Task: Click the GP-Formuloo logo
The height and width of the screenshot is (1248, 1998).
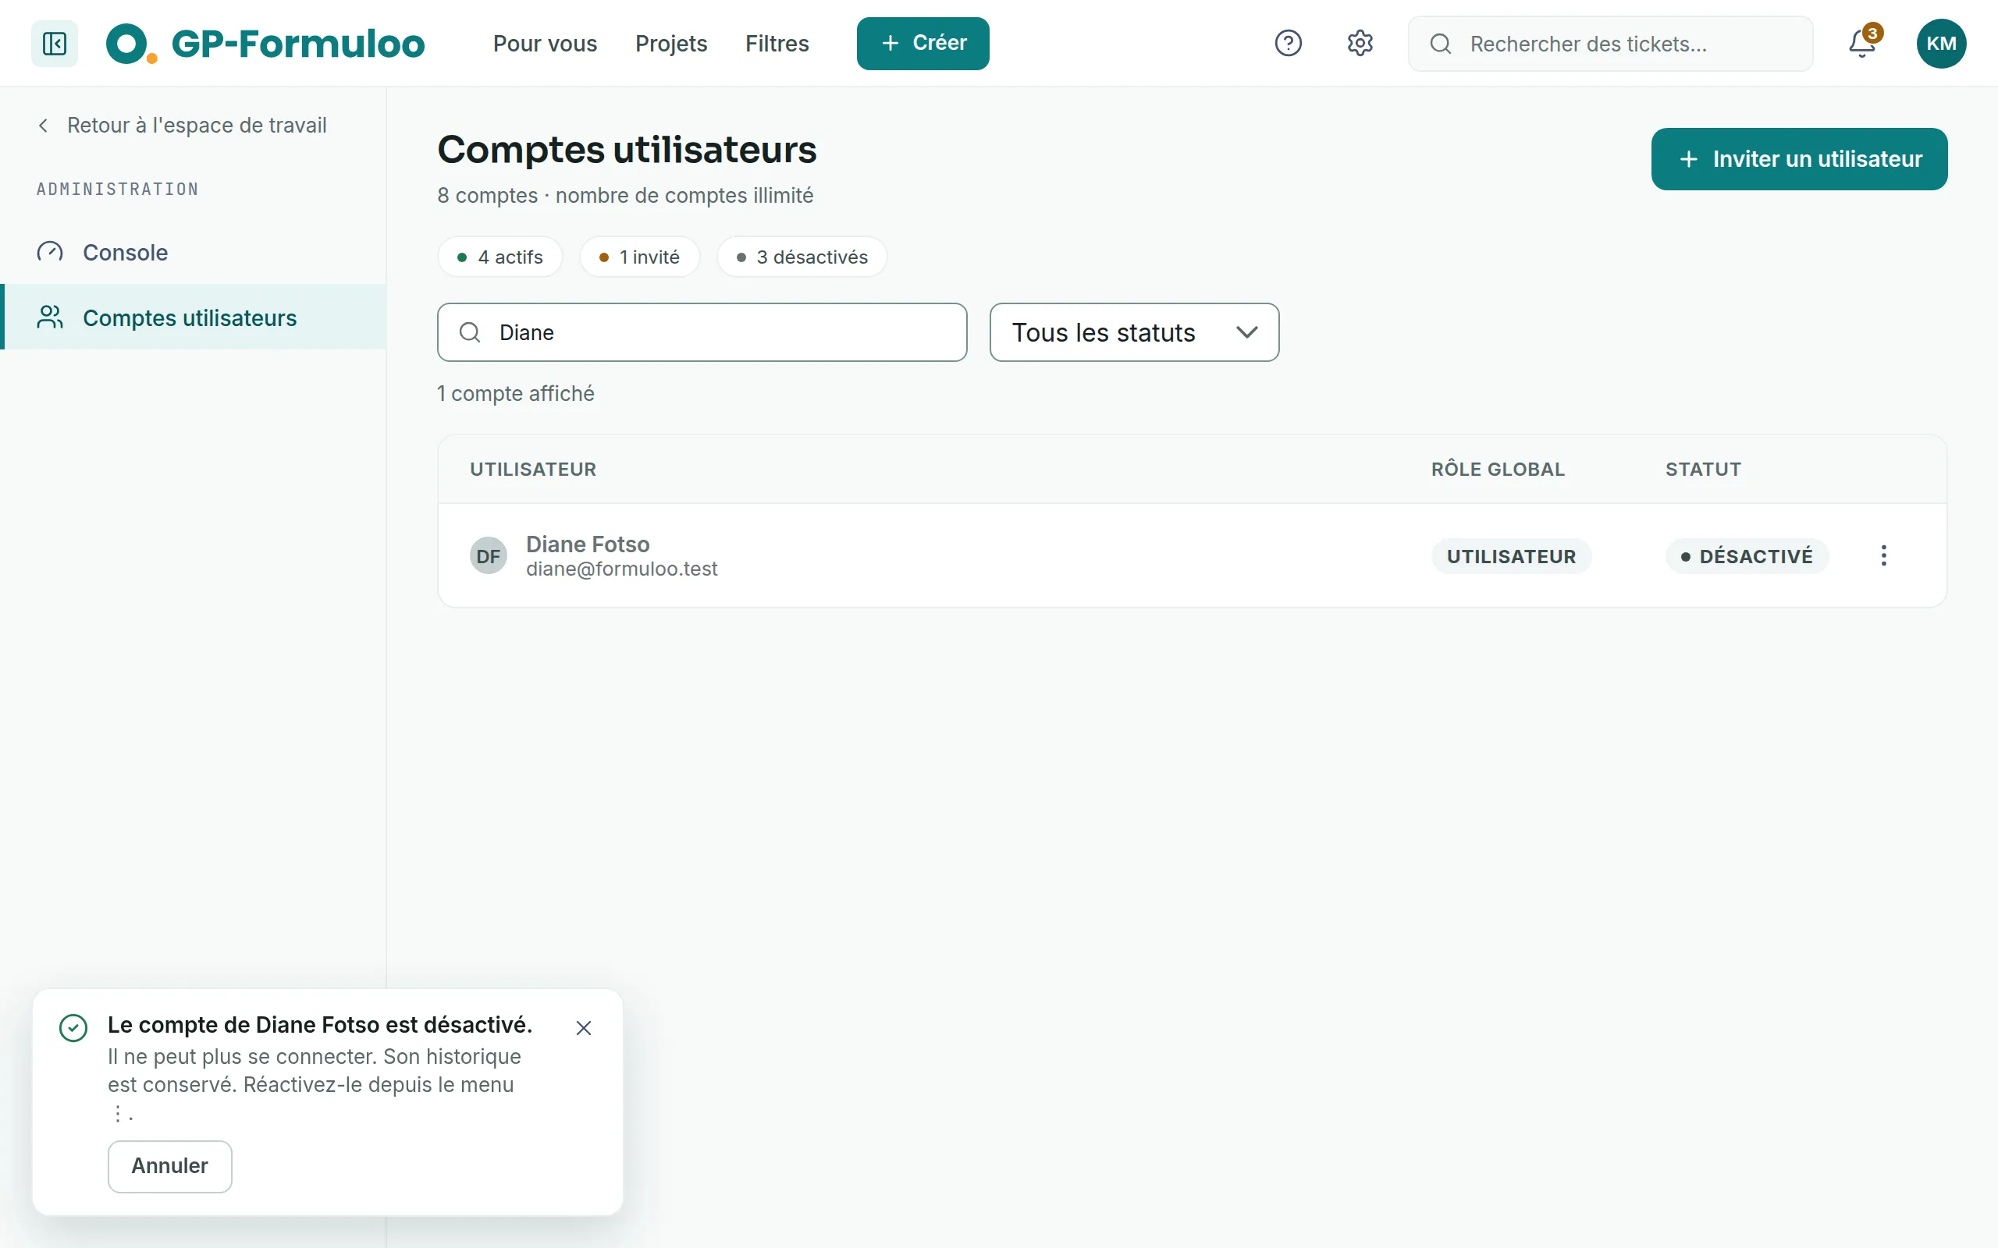Action: [x=265, y=43]
